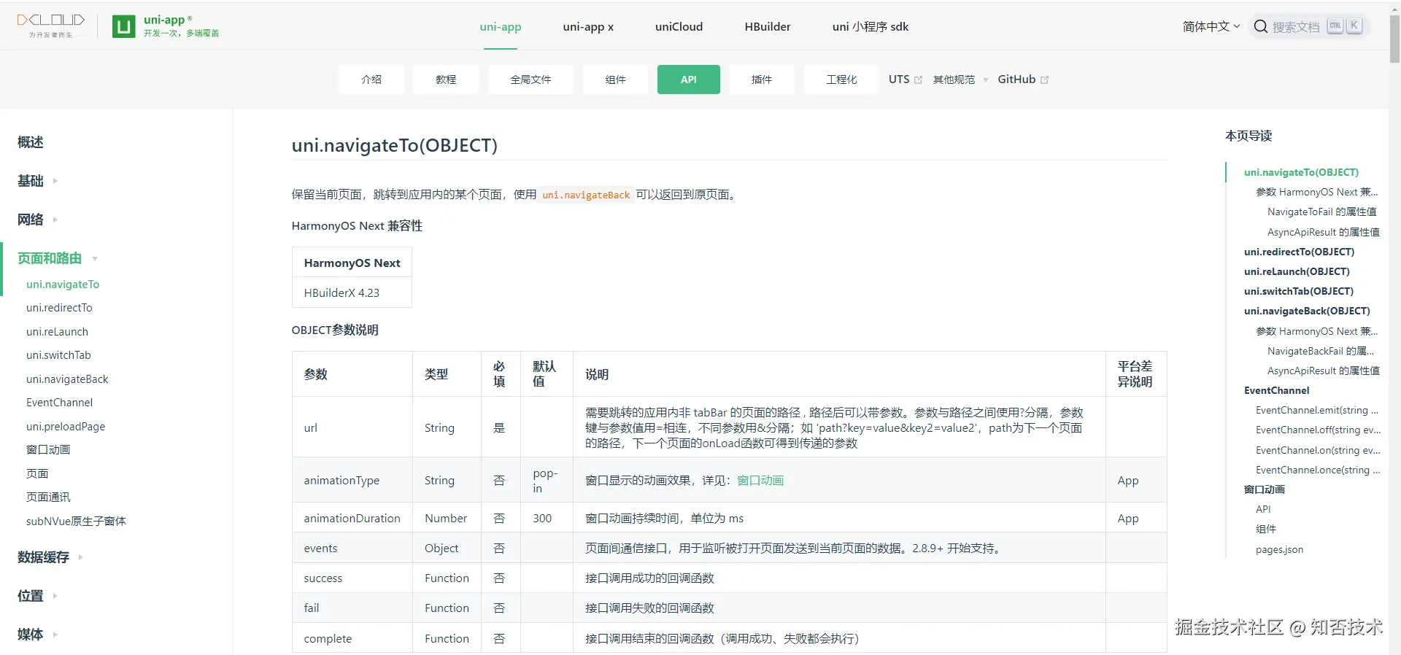Switch to the HBuilder tab
1401x655 pixels.
pos(768,27)
